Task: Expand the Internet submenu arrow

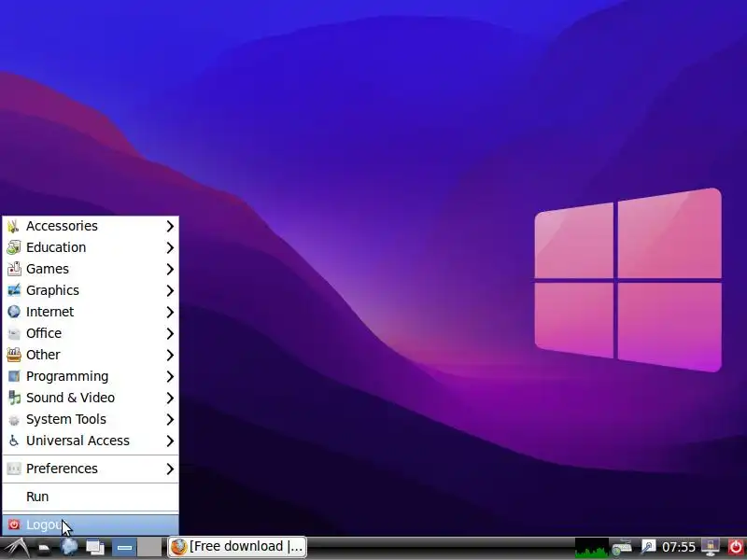Action: click(x=170, y=312)
